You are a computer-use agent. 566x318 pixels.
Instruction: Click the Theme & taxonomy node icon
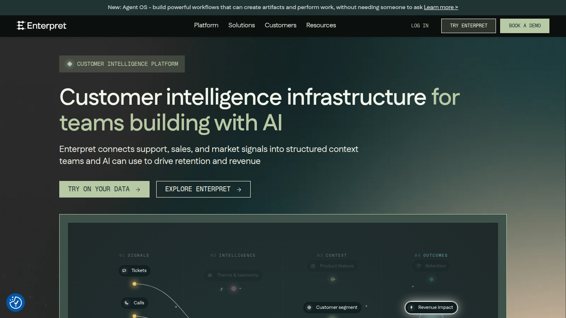pos(210,275)
